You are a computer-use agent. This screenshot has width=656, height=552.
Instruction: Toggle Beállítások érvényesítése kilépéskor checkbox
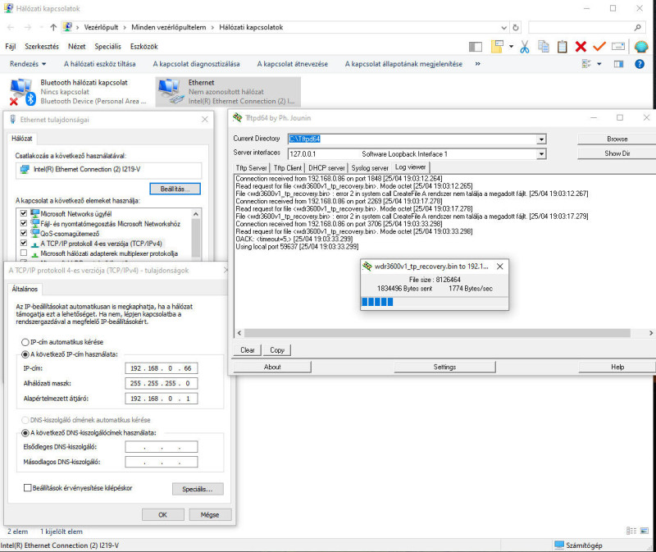point(28,488)
